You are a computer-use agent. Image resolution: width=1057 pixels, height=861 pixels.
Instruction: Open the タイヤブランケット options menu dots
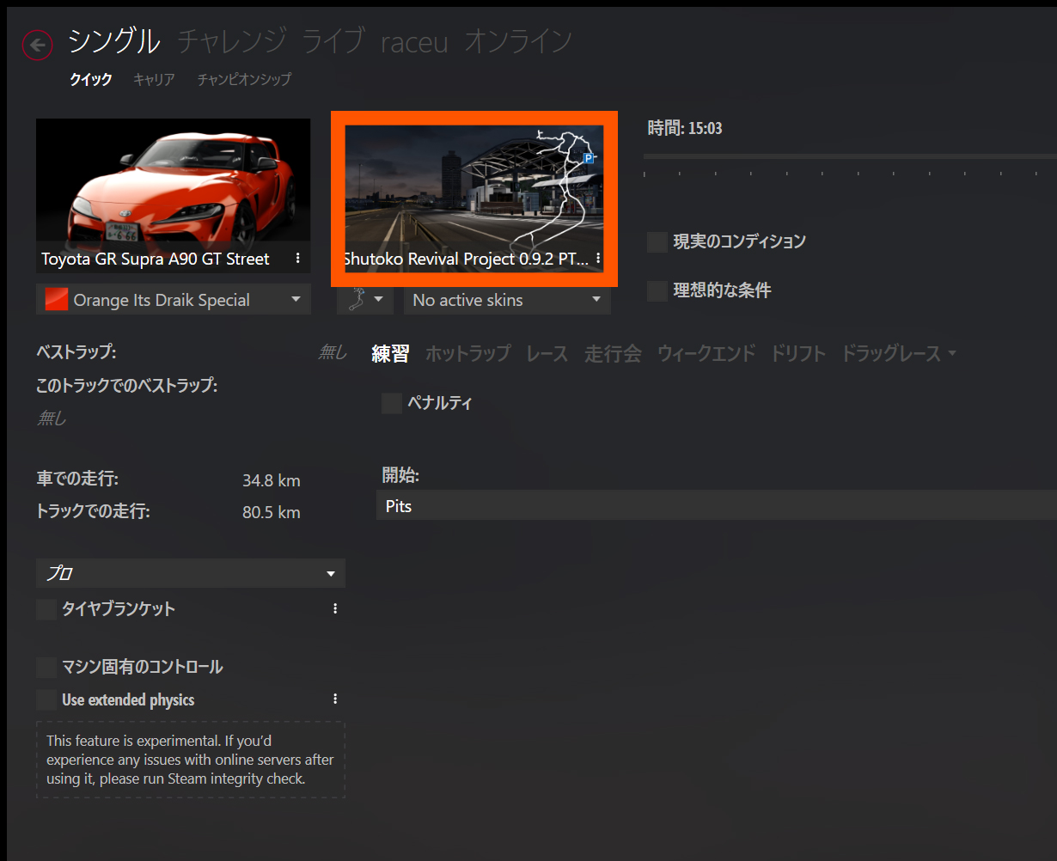335,608
